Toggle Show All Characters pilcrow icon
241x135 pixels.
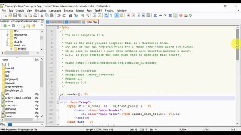(x=111, y=15)
